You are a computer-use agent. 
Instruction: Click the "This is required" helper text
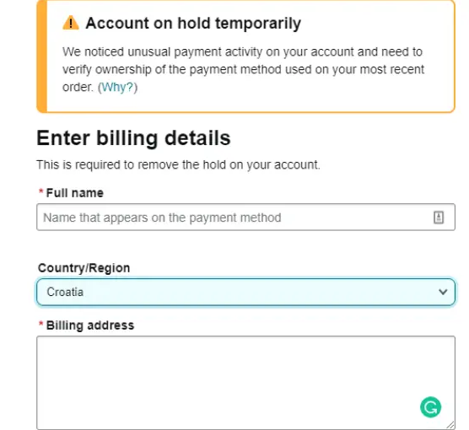[178, 164]
